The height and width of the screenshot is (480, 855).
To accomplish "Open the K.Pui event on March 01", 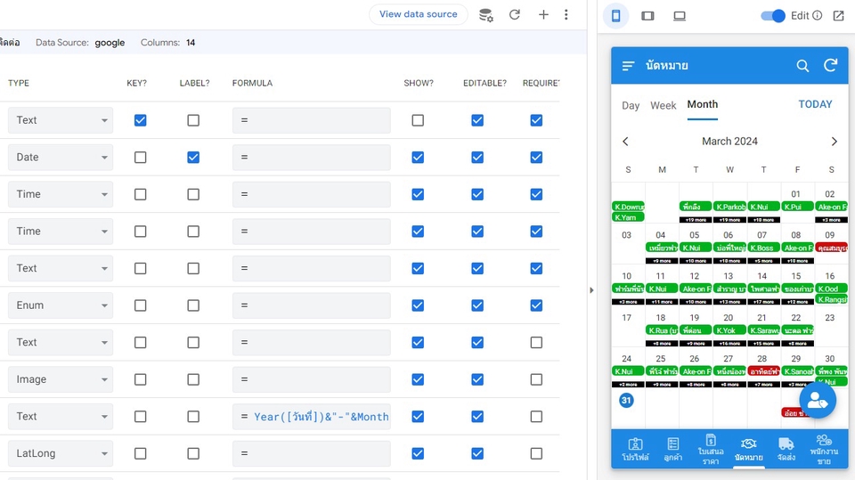I will pyautogui.click(x=796, y=207).
